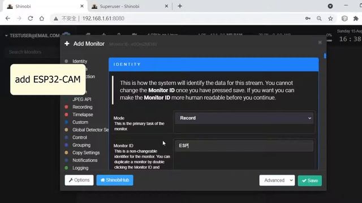Screen dimensions: 362x203
Task: Open ShinobiHub button
Action: tap(115, 180)
